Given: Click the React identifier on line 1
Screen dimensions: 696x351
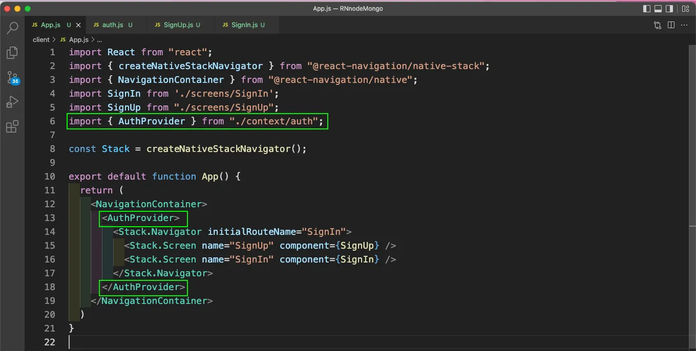Looking at the screenshot, I should [x=121, y=52].
